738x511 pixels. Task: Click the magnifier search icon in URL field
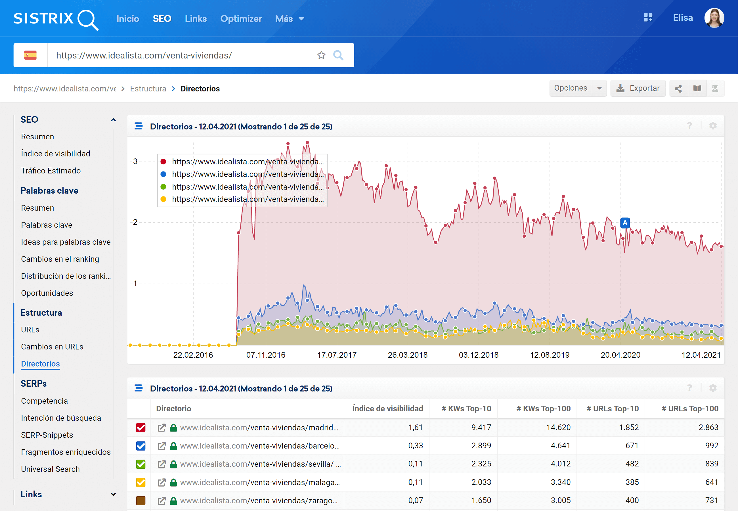coord(338,55)
